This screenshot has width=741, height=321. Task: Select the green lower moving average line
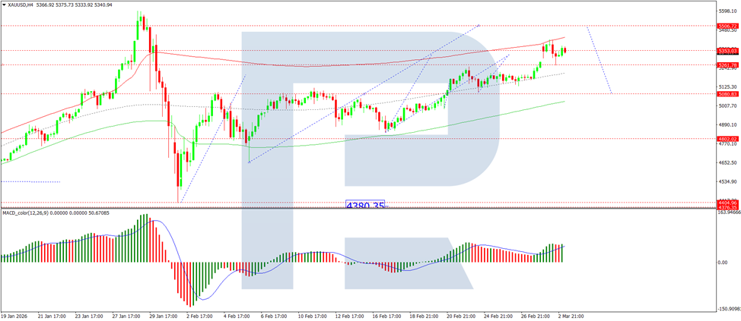[378, 137]
